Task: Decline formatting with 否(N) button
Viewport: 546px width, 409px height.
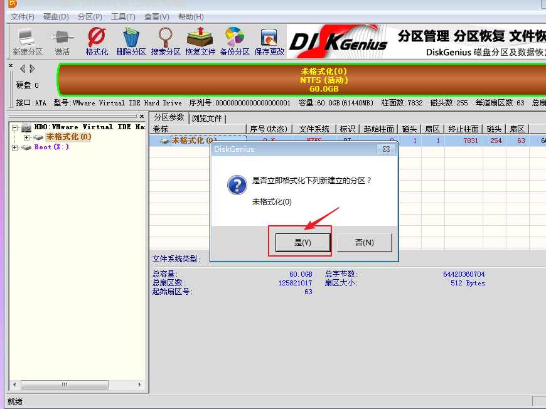Action: coord(364,242)
